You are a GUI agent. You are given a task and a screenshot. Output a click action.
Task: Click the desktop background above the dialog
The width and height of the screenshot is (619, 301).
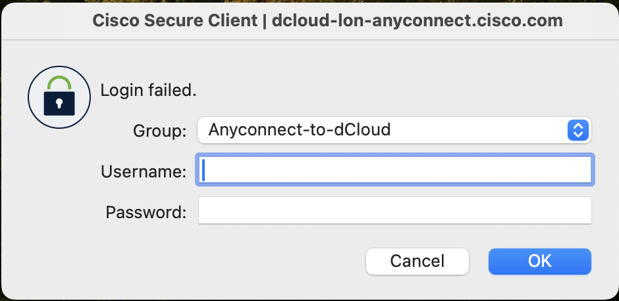(309, 1)
